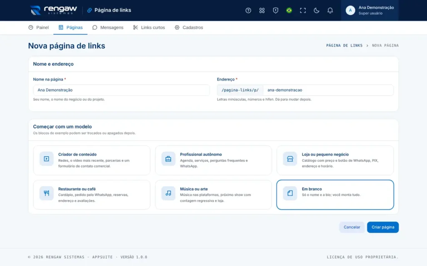427x266 pixels.
Task: Click the NOVA PÁGINA breadcrumb text
Action: coord(385,45)
